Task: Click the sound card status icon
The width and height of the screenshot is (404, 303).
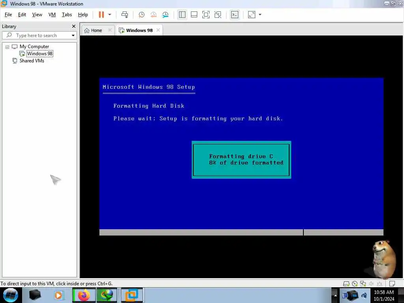Action: click(371, 284)
